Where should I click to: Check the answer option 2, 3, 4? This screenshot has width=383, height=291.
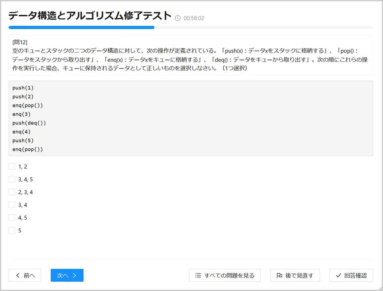(x=12, y=192)
